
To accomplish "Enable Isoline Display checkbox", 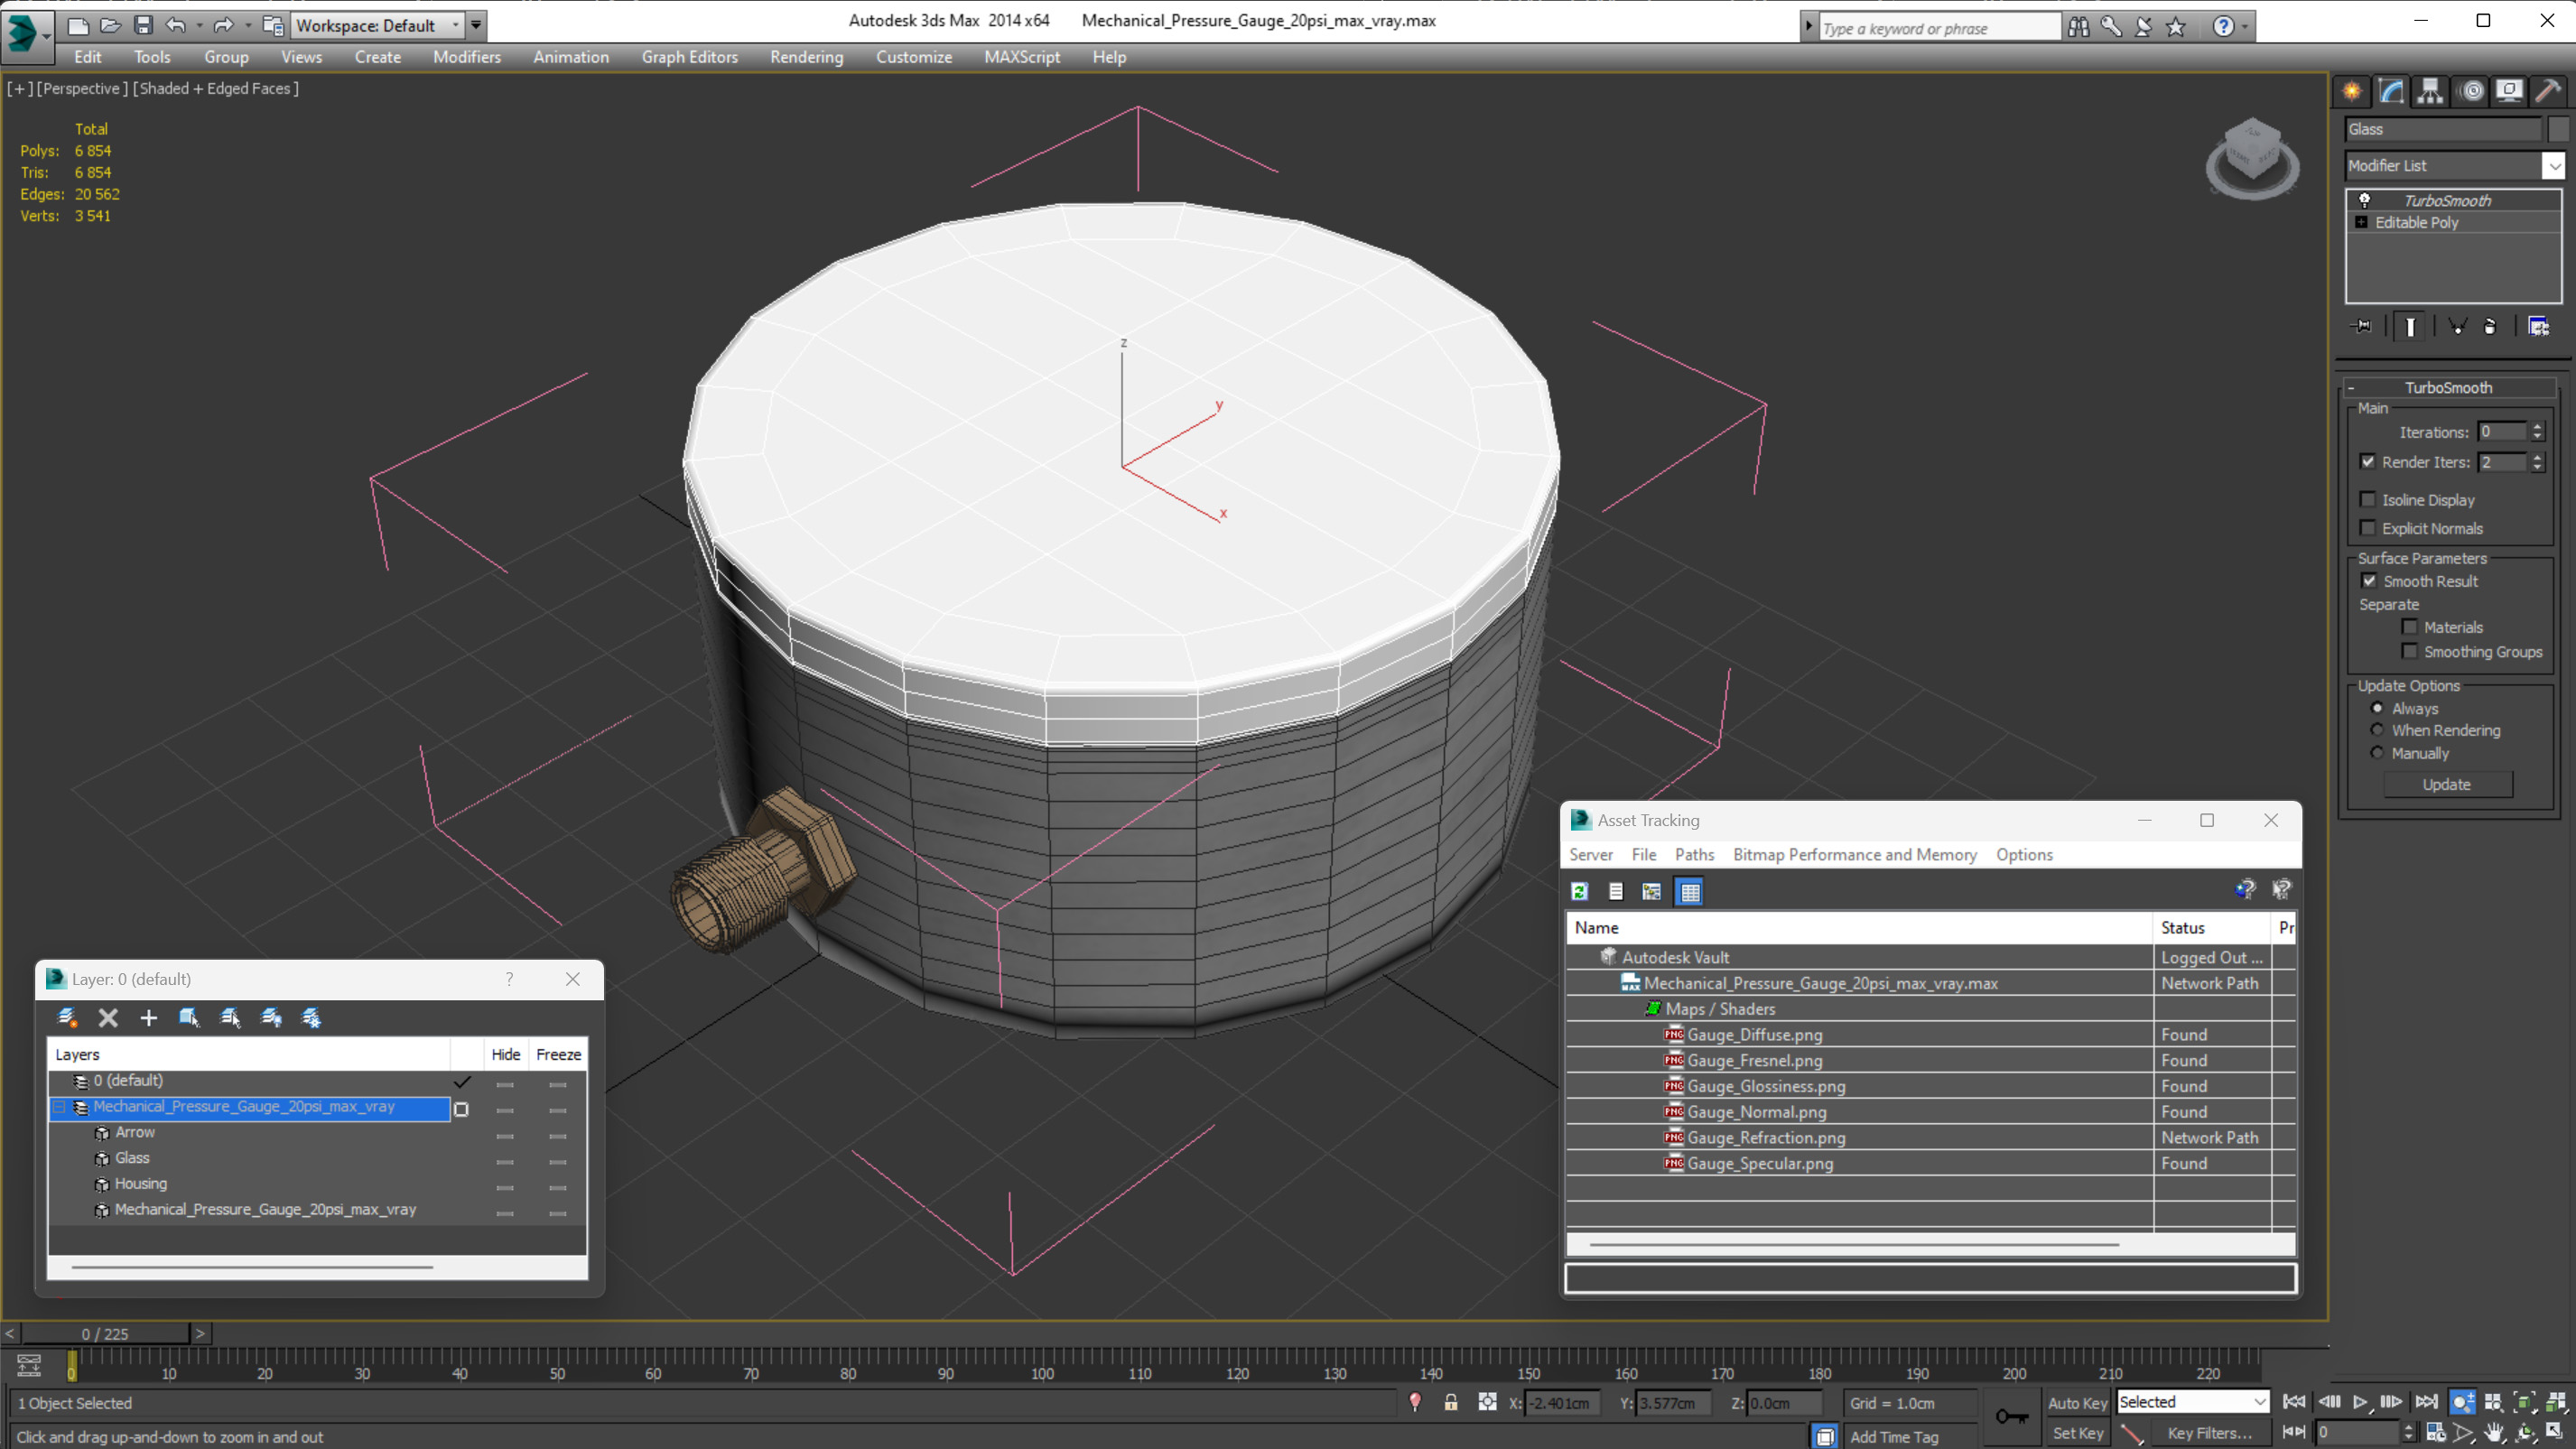I will [x=2367, y=500].
